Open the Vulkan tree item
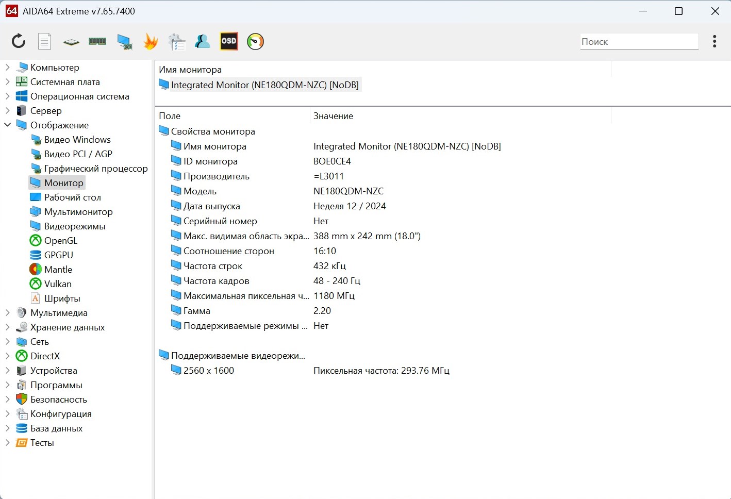This screenshot has height=499, width=731. coord(58,284)
